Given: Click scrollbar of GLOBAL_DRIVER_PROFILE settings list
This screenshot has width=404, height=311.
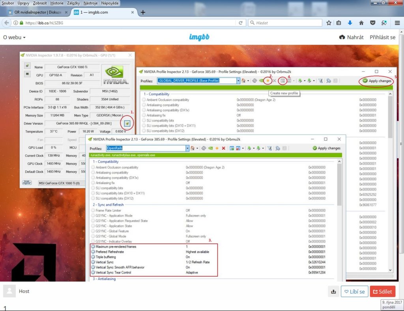Looking at the screenshot, I should pyautogui.click(x=390, y=117).
